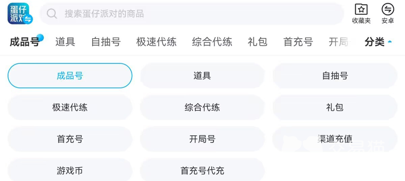Open the 极速代练 top tab
Screen dimensions: 405x181
click(x=156, y=42)
